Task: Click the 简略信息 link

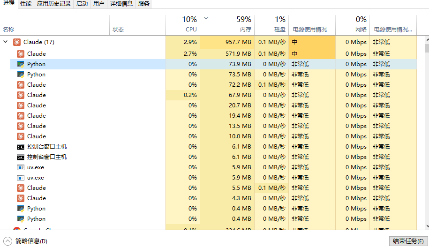Action: [31, 241]
